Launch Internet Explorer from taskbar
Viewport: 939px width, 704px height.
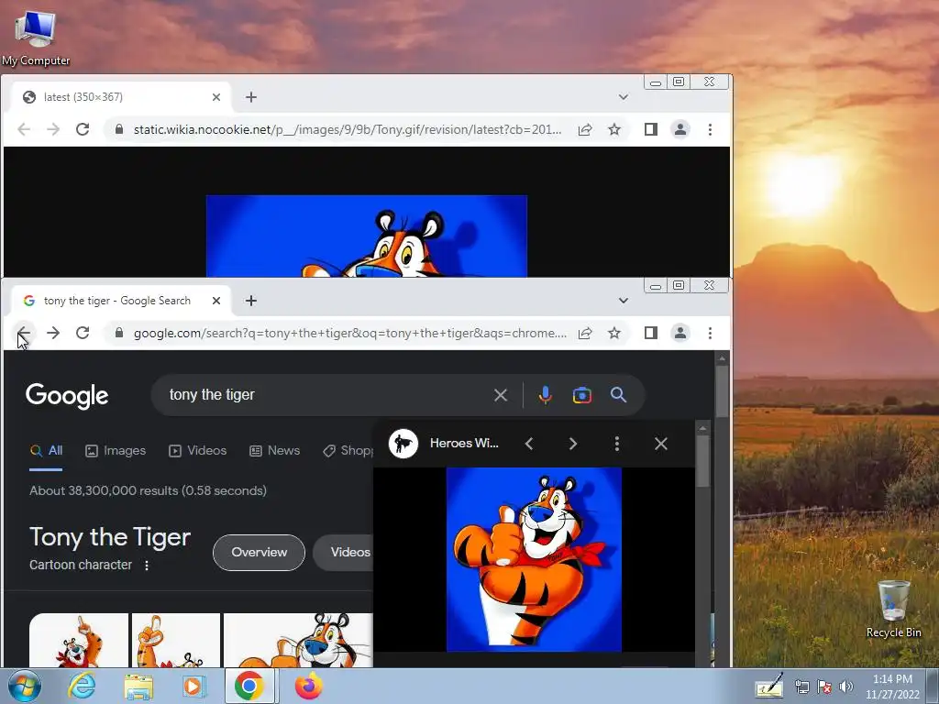pyautogui.click(x=82, y=686)
